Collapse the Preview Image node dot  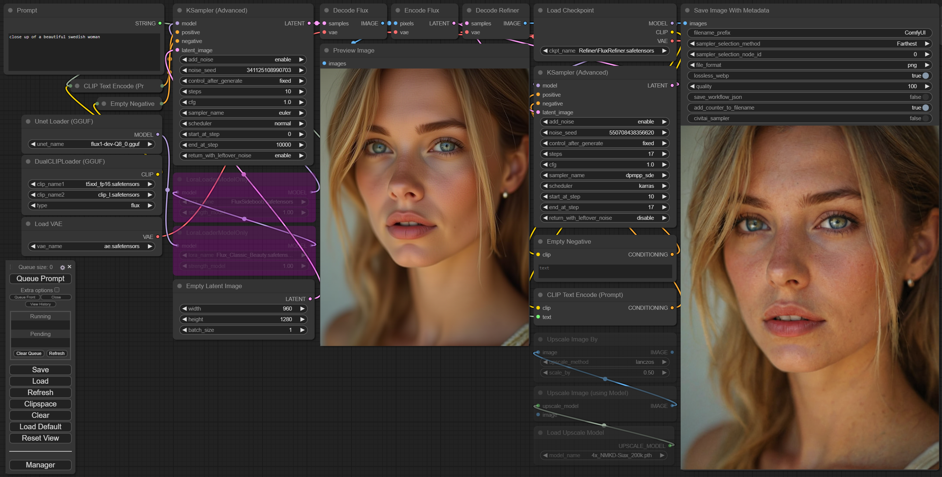pos(327,50)
